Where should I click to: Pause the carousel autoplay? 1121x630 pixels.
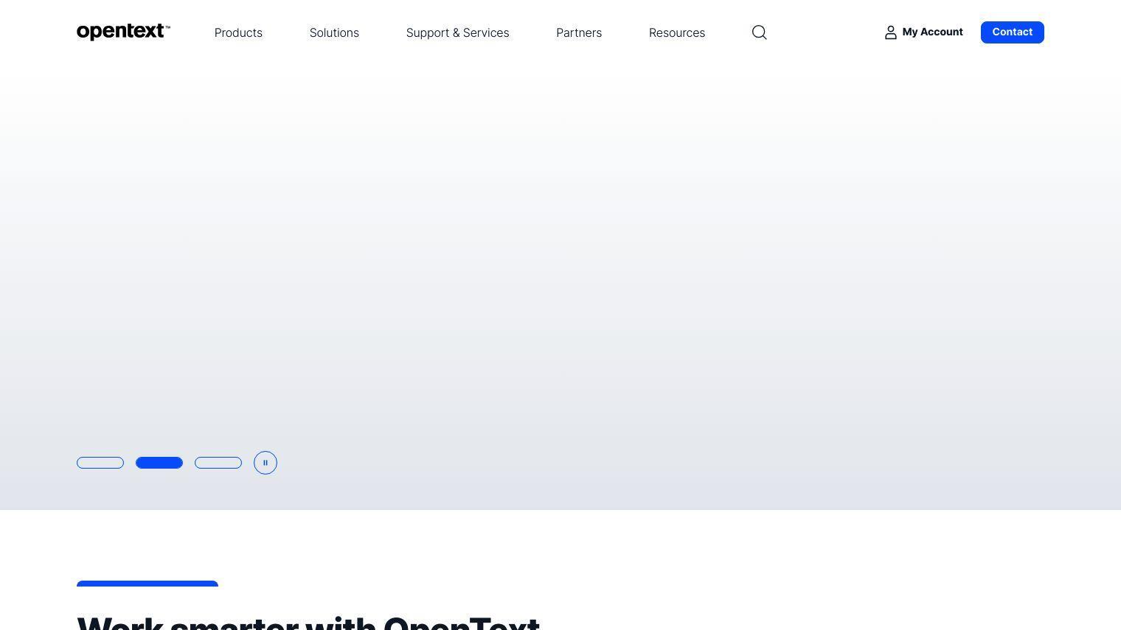click(x=265, y=463)
